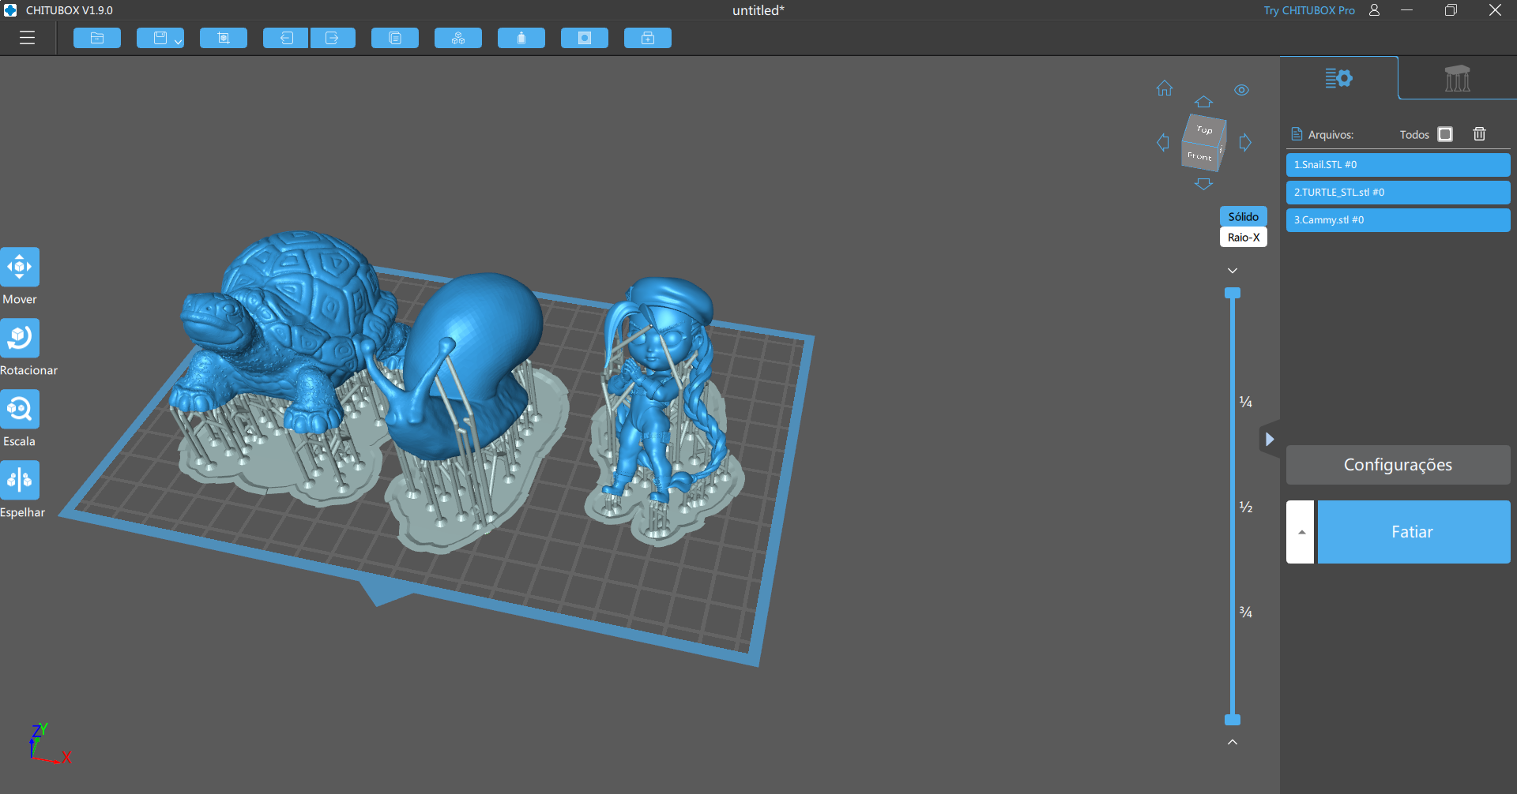Image resolution: width=1517 pixels, height=794 pixels.
Task: Select the Rotacionar tool
Action: tap(20, 338)
